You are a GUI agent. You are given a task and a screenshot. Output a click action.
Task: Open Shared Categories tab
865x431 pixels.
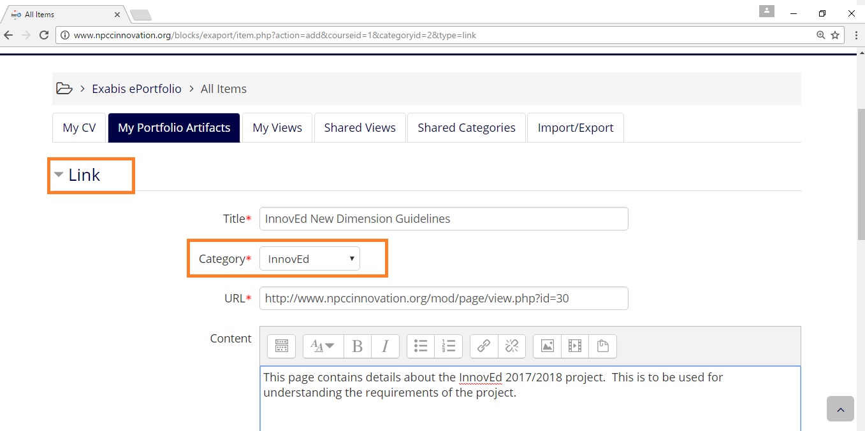(467, 128)
